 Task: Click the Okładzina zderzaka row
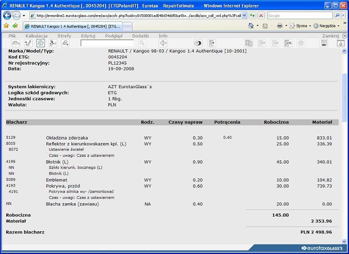click(169, 138)
